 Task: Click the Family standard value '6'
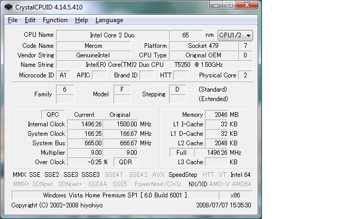64,89
